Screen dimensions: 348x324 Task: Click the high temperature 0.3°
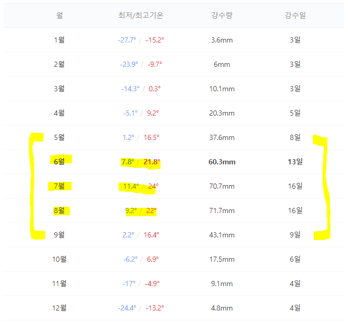pos(155,89)
